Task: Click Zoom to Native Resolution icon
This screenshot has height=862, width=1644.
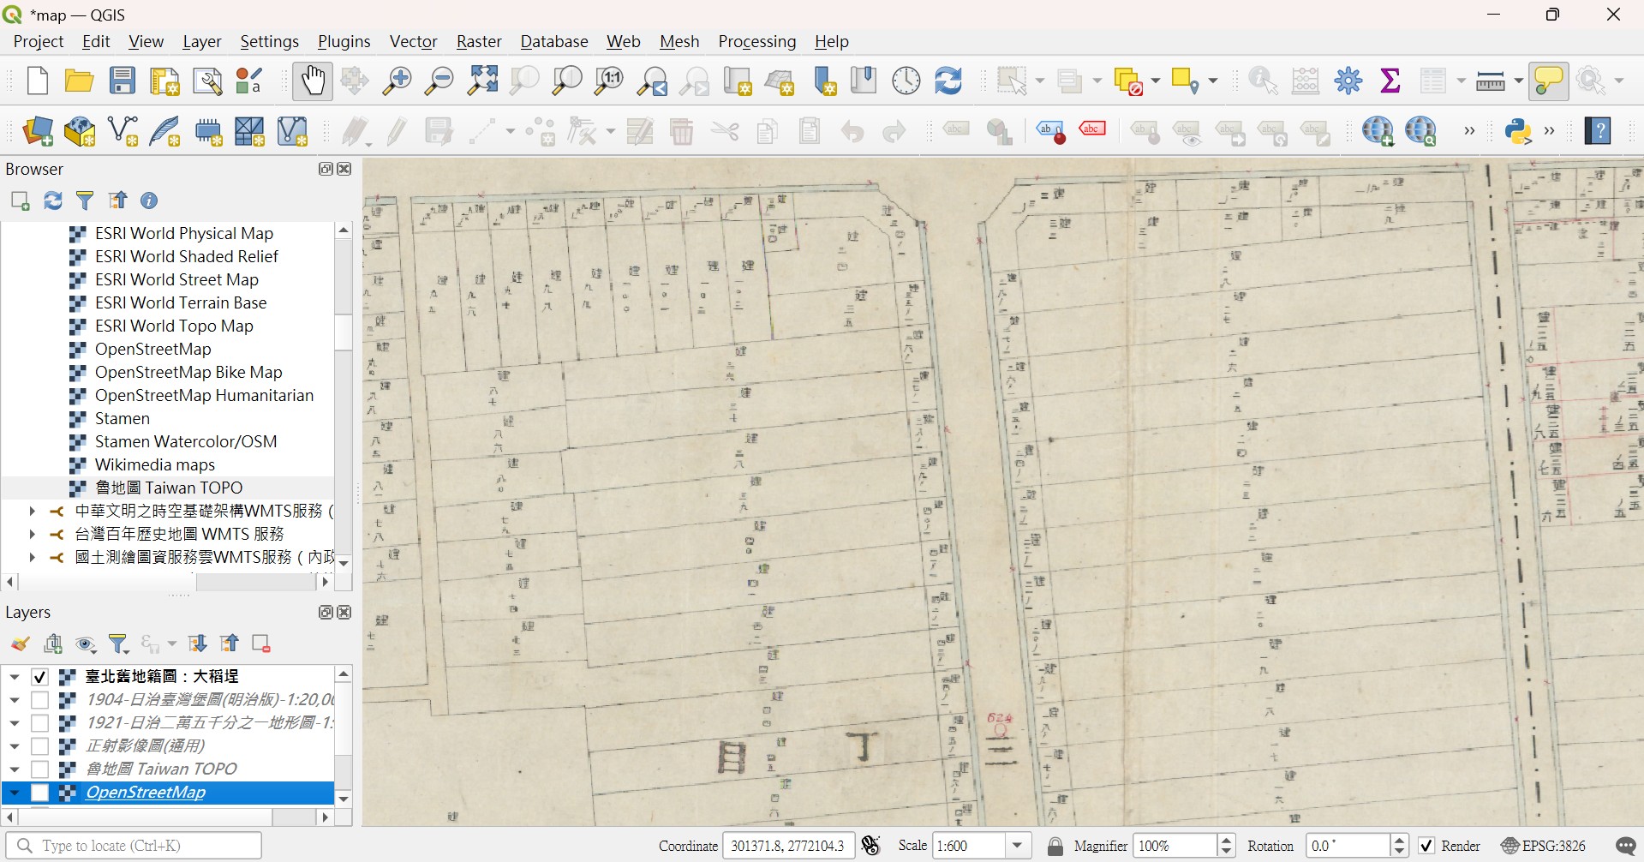Action: coord(609,81)
